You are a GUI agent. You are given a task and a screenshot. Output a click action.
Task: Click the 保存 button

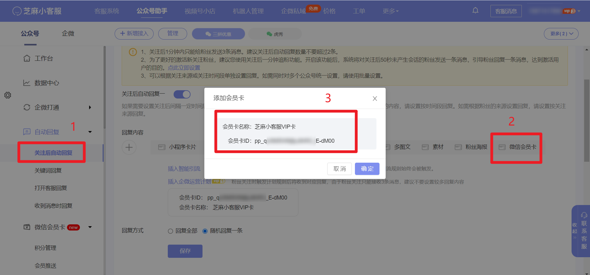click(x=185, y=251)
